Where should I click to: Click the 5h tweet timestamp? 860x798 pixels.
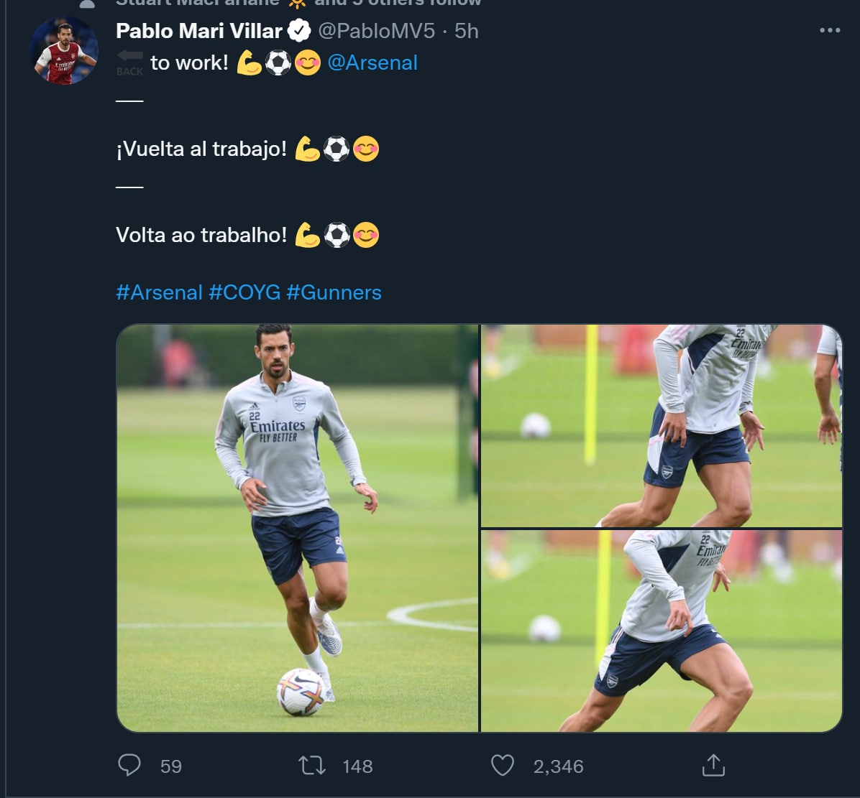(467, 31)
